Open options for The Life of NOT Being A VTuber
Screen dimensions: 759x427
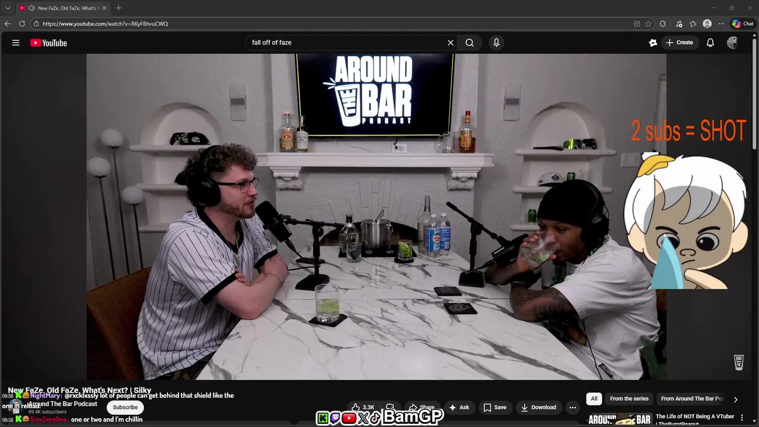point(742,418)
